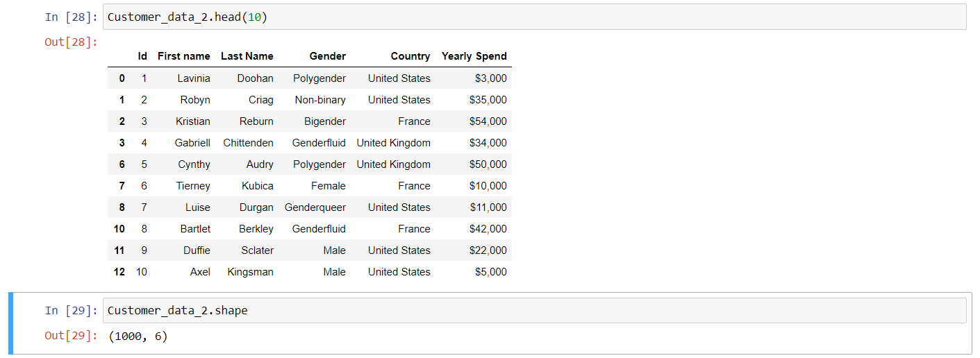Click the Gender column header
Image resolution: width=980 pixels, height=358 pixels.
tap(328, 56)
